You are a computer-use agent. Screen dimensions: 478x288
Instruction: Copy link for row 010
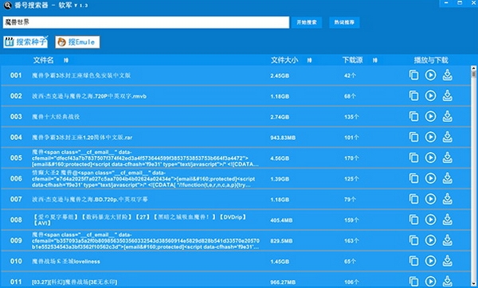pyautogui.click(x=413, y=261)
